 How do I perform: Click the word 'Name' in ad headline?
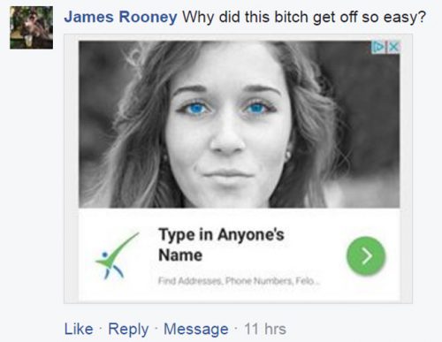[x=180, y=255]
